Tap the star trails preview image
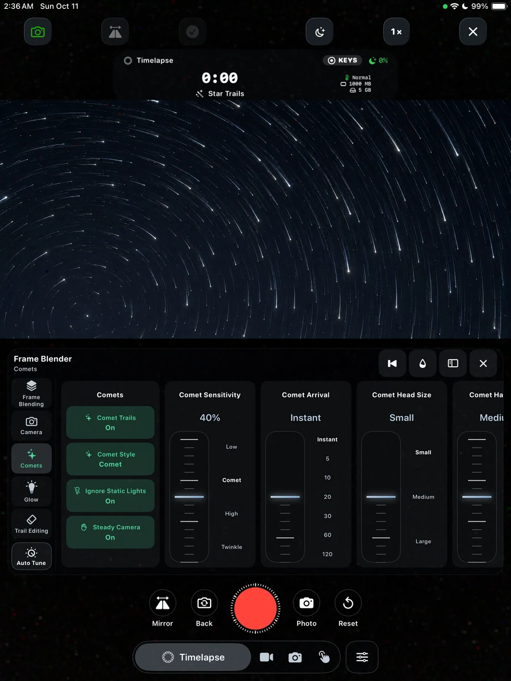Viewport: 511px width, 681px height. coord(255,219)
